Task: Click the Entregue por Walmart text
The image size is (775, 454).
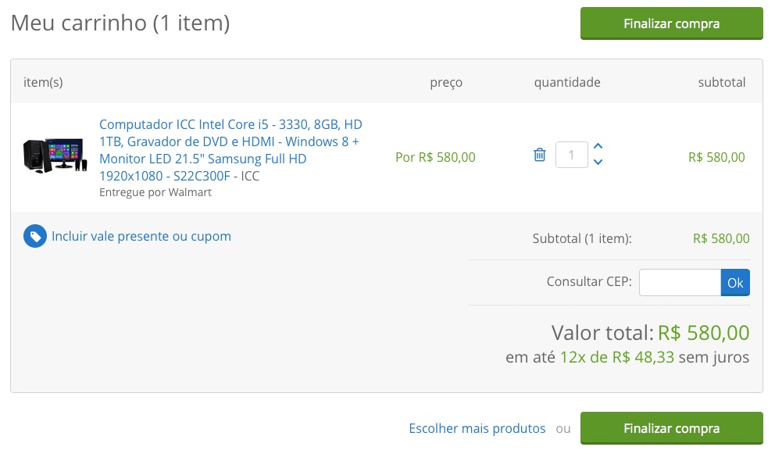Action: [155, 192]
